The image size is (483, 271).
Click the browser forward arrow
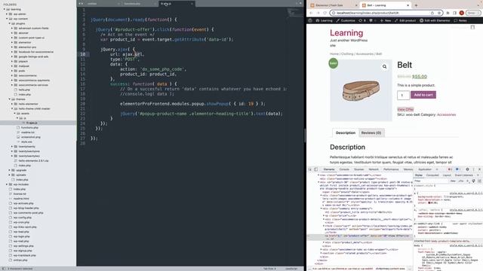pos(318,13)
